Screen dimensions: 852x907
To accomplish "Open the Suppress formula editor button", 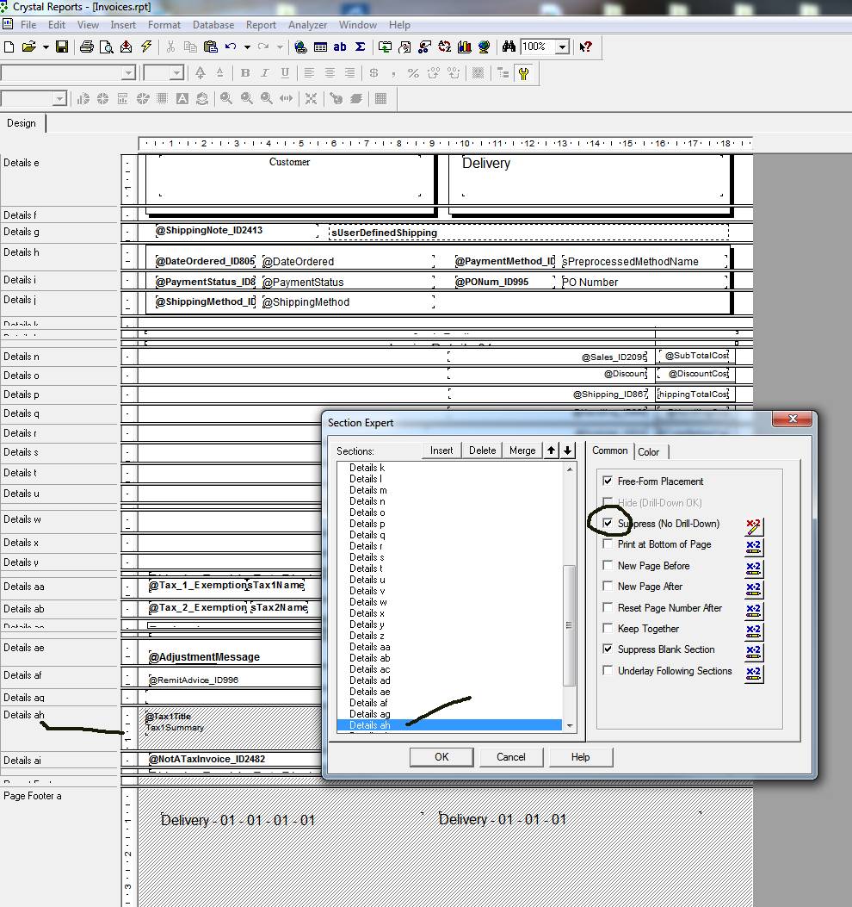I will tap(754, 525).
